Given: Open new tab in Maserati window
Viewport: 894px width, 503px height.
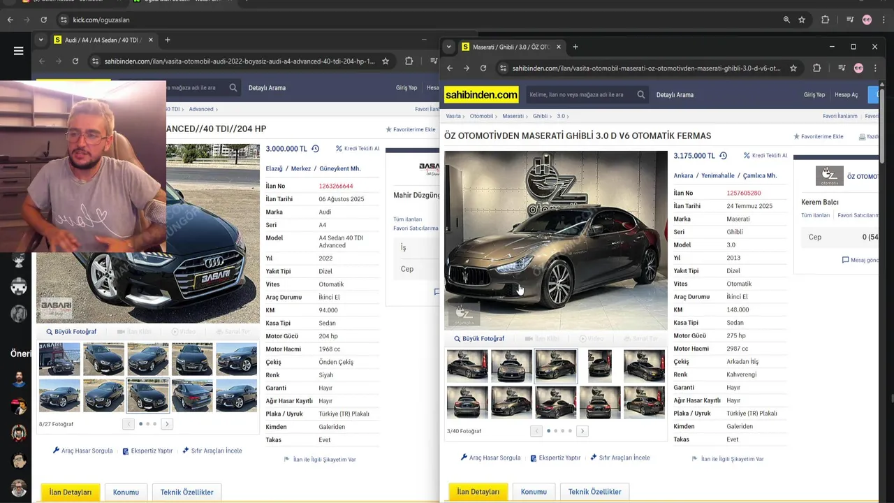Looking at the screenshot, I should click(576, 47).
